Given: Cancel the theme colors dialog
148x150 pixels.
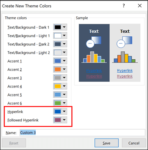Looking at the screenshot, I should [x=134, y=143].
